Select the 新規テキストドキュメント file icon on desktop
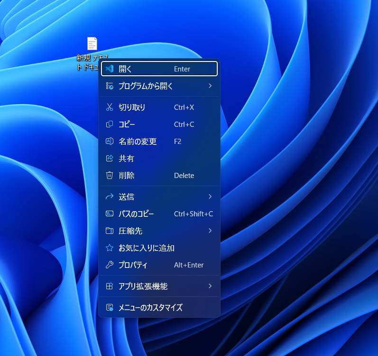The height and width of the screenshot is (356, 378). point(92,44)
